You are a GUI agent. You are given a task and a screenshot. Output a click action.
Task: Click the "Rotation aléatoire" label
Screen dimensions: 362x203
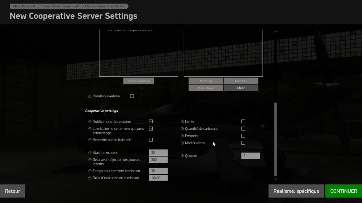(x=106, y=96)
